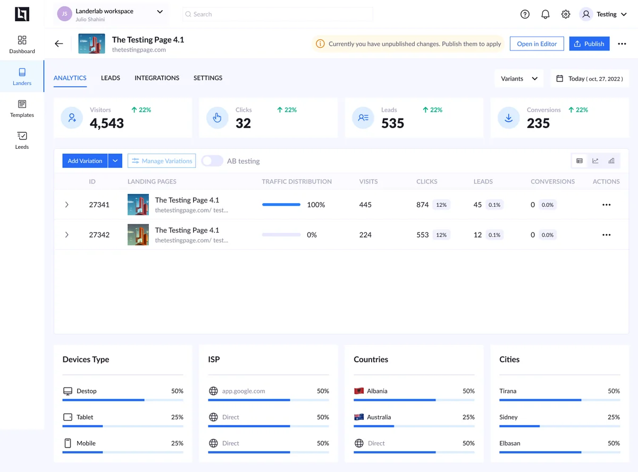Open the Add Variation dropdown arrow
638x472 pixels.
(115, 161)
